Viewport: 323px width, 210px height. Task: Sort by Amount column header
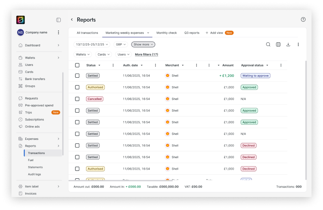pos(226,65)
